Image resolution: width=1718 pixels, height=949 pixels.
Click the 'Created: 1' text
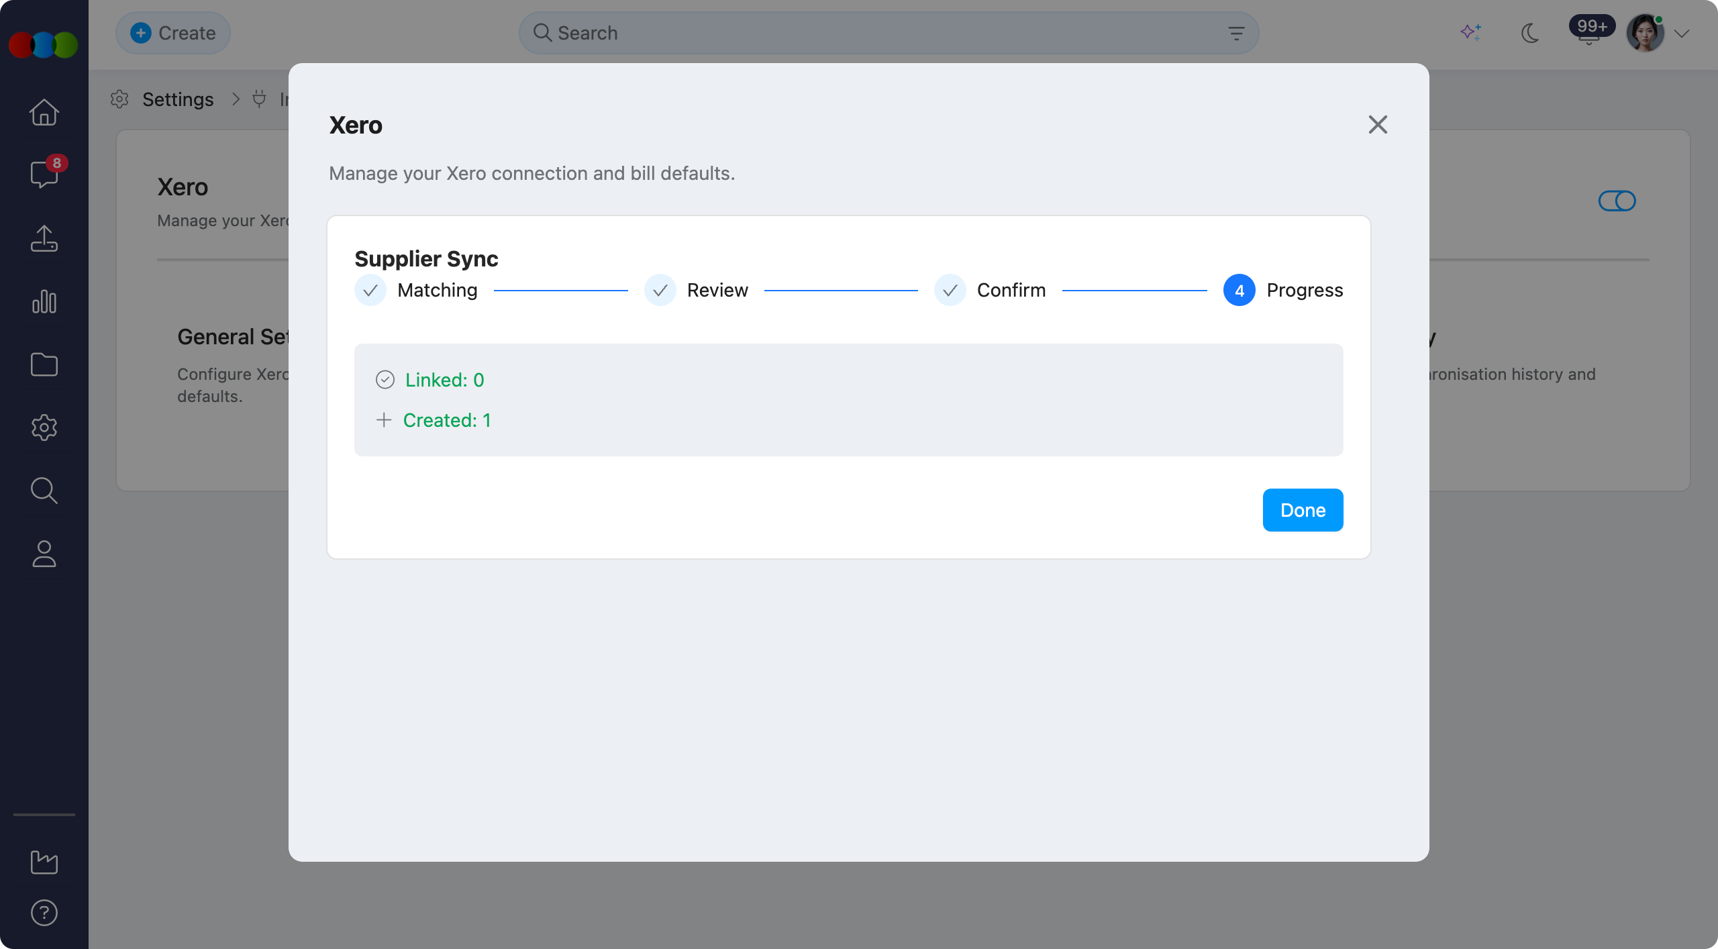(447, 420)
